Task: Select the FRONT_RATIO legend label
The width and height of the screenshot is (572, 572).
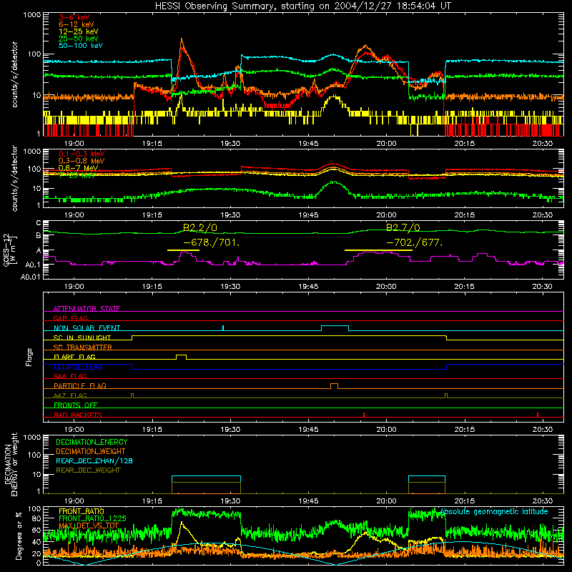Action: (81, 511)
